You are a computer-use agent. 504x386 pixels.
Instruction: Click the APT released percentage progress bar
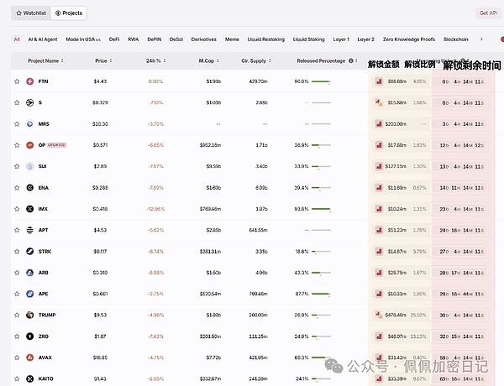tap(320, 230)
